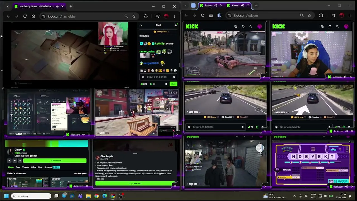Open the 05:17:42 video thumbnail

[x=28, y=182]
